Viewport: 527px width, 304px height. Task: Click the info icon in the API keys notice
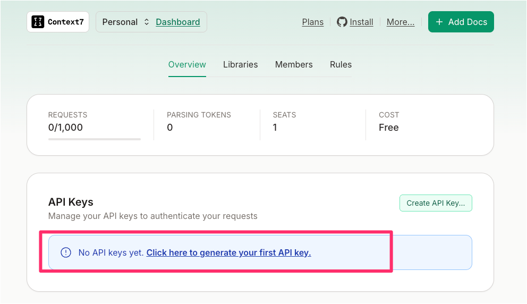[x=66, y=252]
